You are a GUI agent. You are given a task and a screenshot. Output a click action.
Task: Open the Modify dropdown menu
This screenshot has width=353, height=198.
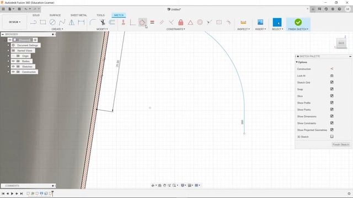tap(102, 29)
